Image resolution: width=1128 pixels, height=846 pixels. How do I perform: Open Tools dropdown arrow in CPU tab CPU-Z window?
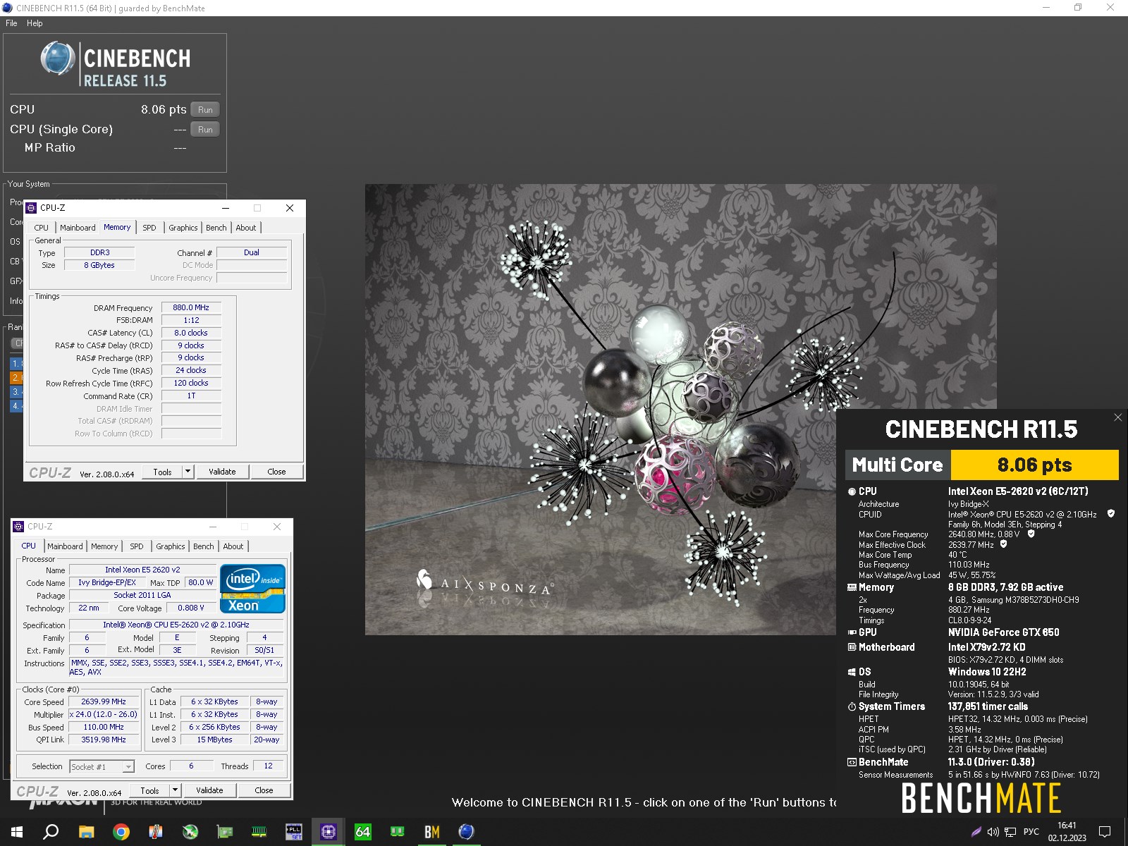click(175, 790)
